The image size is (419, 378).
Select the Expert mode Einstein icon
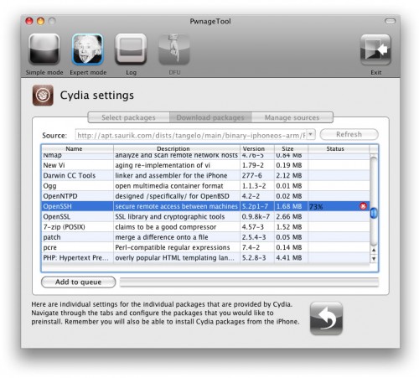click(x=88, y=49)
